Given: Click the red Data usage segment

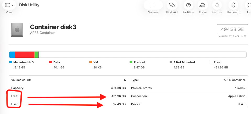Looking at the screenshot, I should (25, 55).
